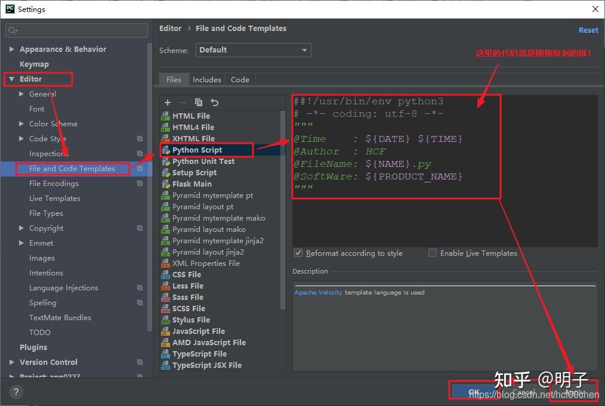Click the HTML4 File template icon
Screen dimensions: 605x406
pos(165,127)
